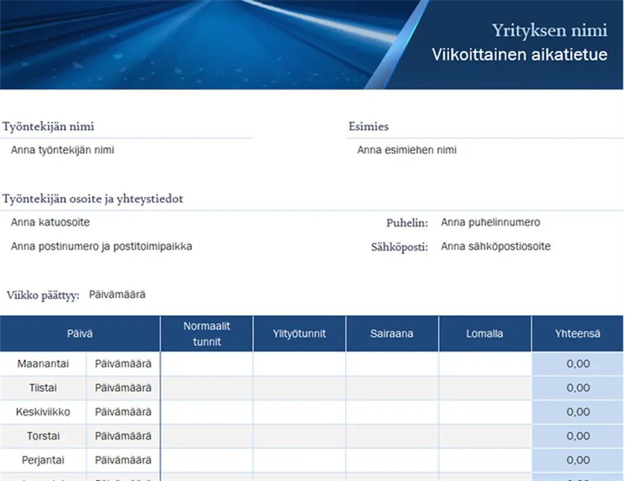Click Tiistai's Yhteensä total showing 0,00
This screenshot has width=625, height=481.
pyautogui.click(x=578, y=387)
